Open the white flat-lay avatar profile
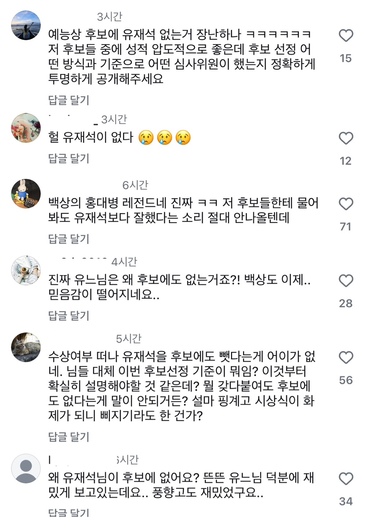Screen dimensions: 372x517 pyautogui.click(x=26, y=270)
